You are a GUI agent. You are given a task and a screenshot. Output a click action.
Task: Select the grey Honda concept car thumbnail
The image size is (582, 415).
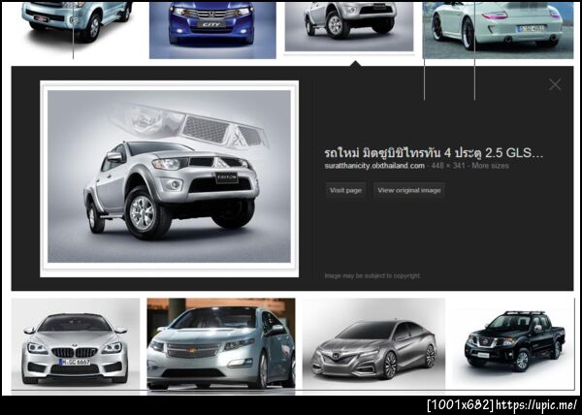(x=373, y=344)
